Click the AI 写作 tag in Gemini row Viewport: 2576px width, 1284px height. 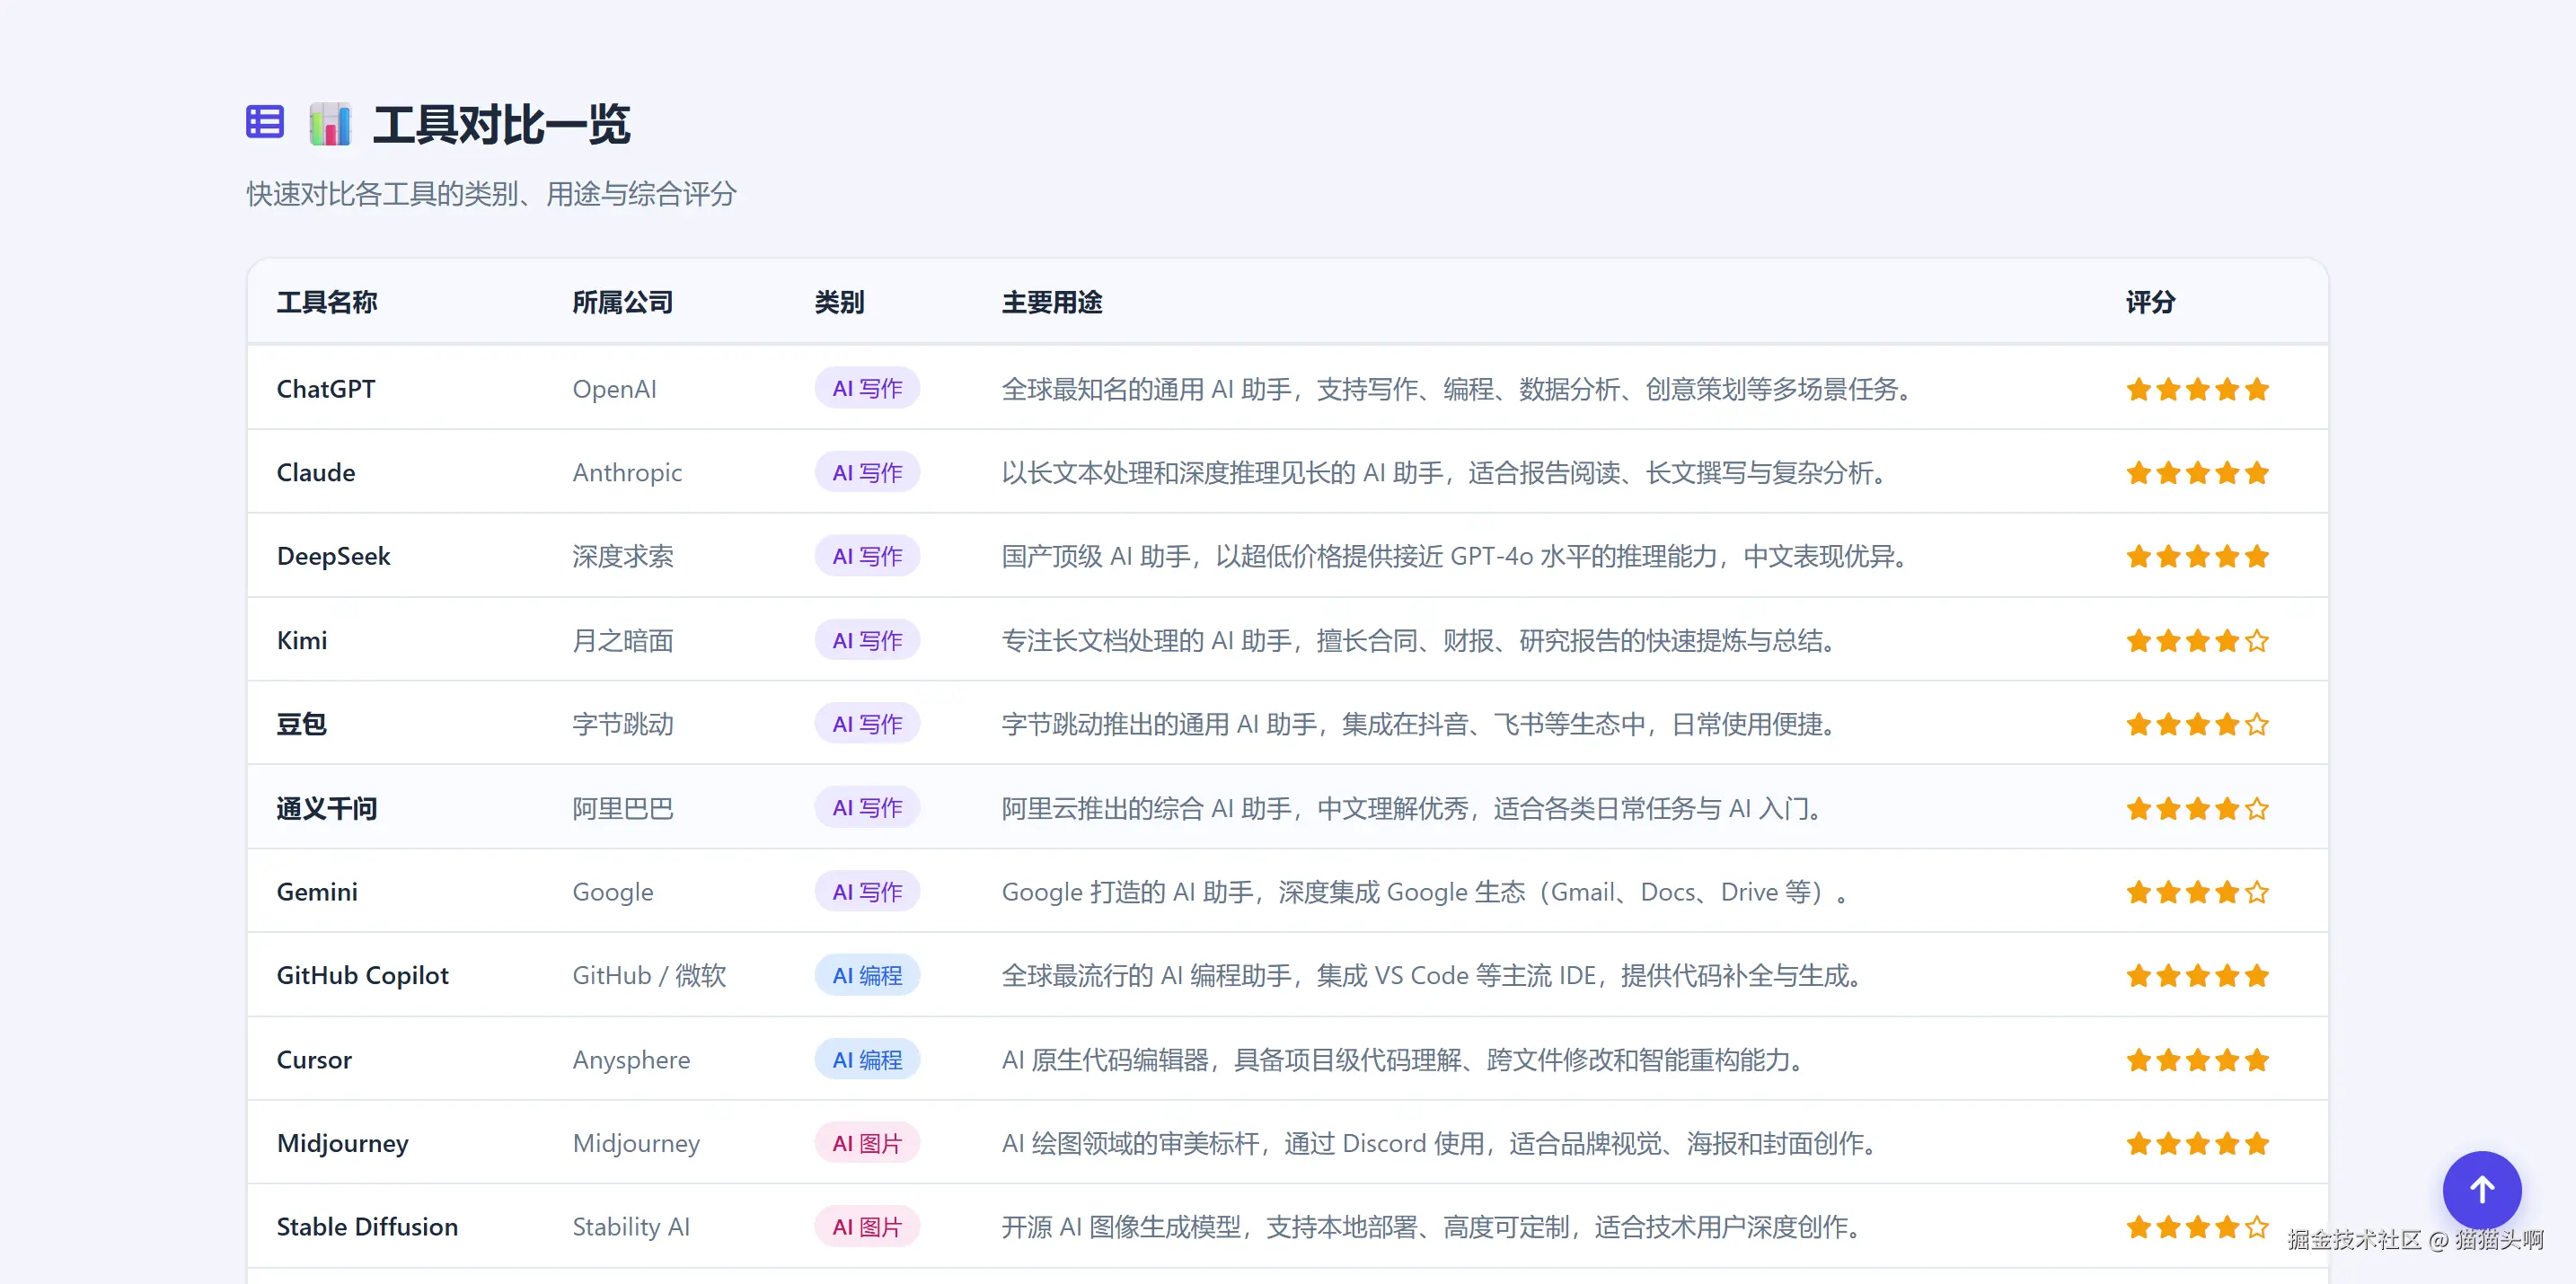coord(867,891)
